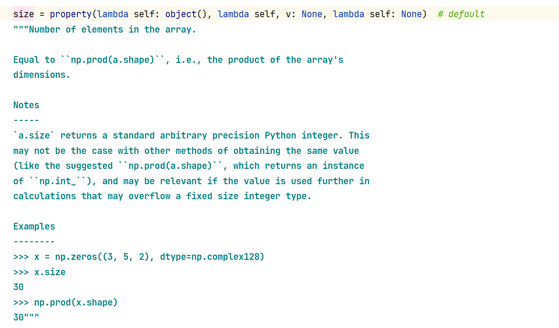Click "dtype=np.complex128" in the example
The height and width of the screenshot is (328, 559).
click(212, 257)
